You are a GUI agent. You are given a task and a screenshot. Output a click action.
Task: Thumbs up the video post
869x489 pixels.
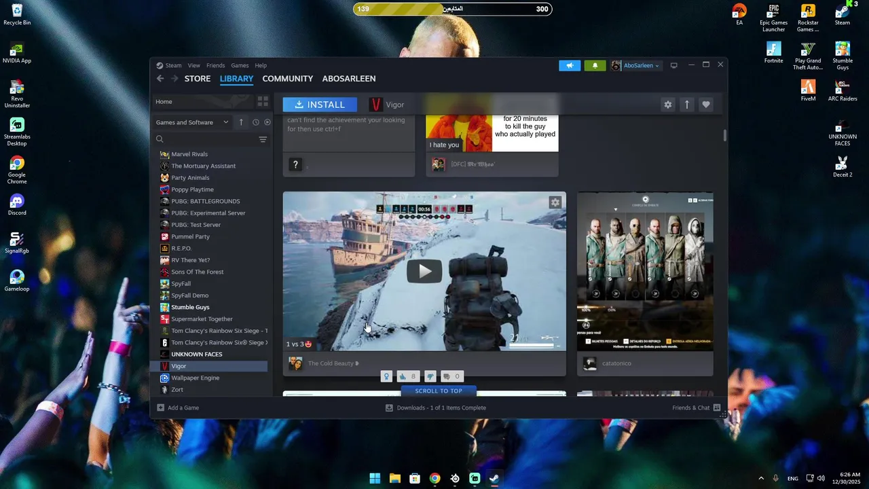click(x=407, y=376)
